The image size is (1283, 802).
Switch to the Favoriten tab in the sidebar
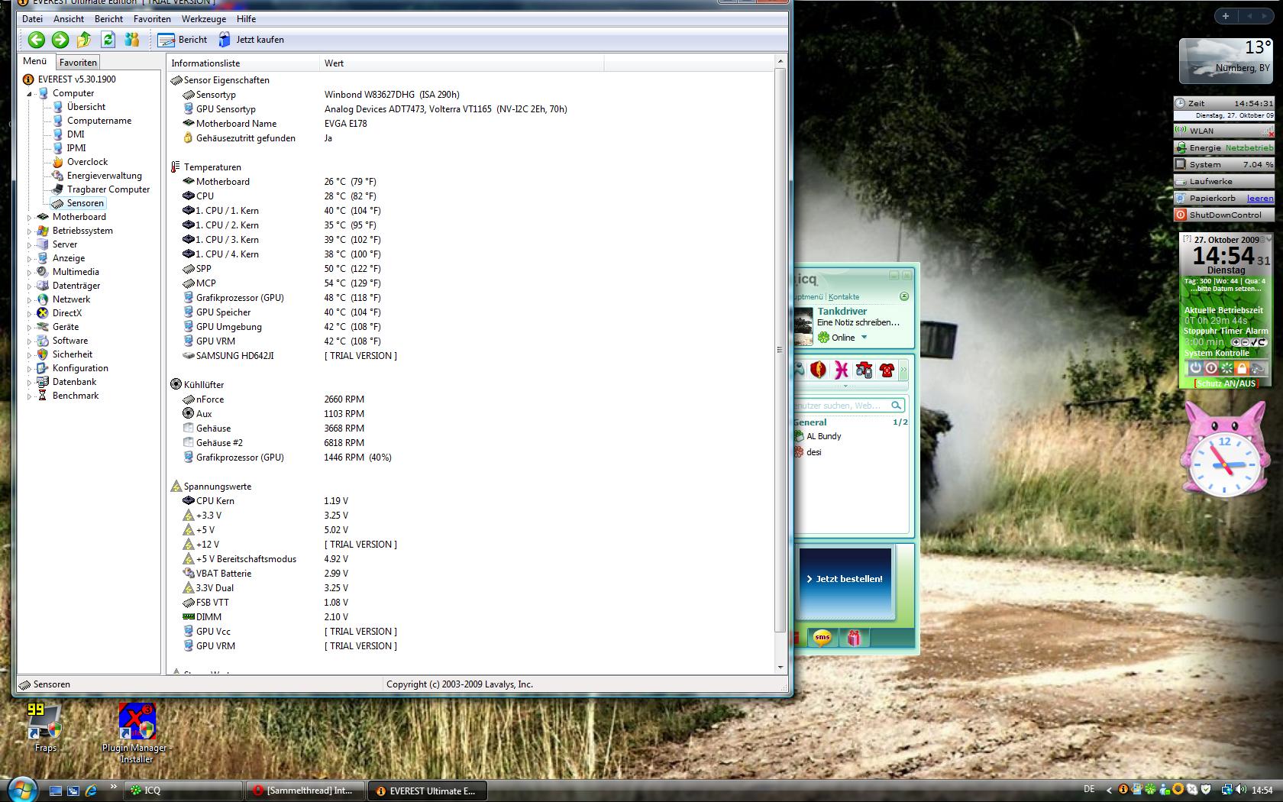[78, 63]
